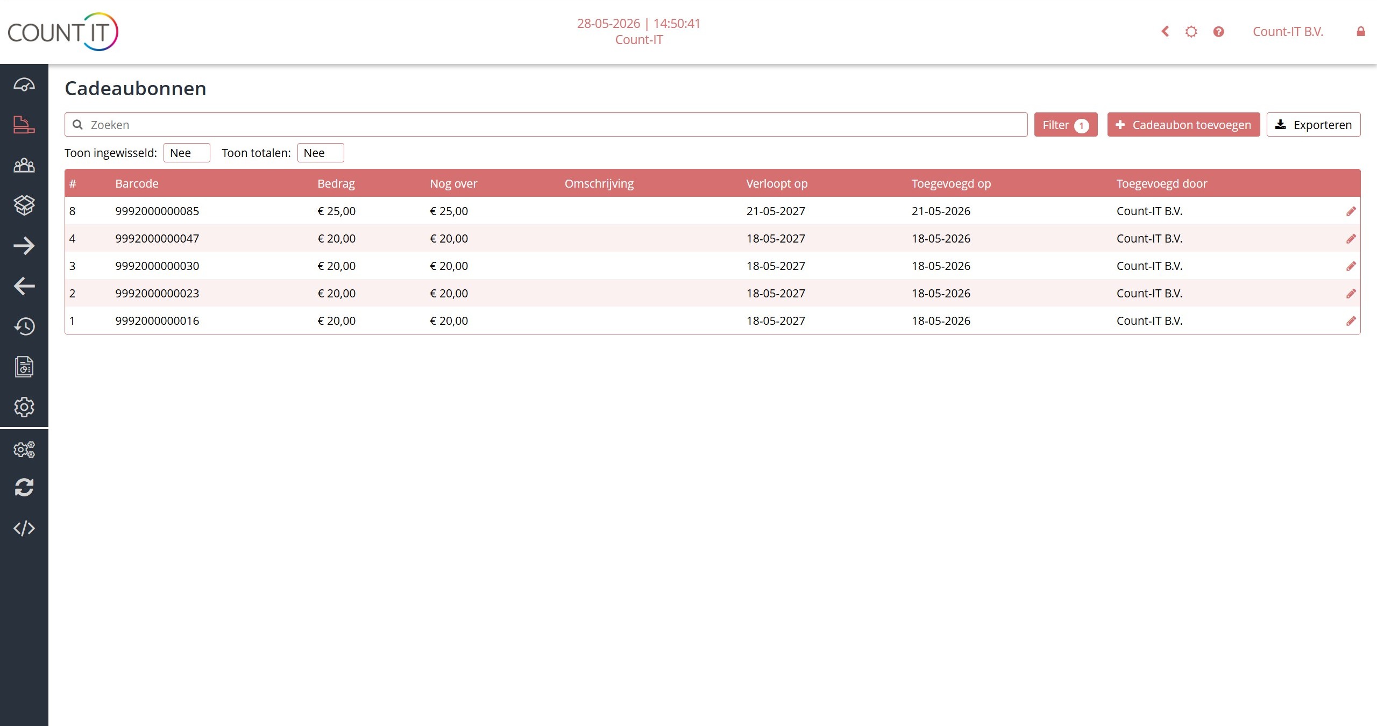Click the sync refresh sidebar icon
Image resolution: width=1377 pixels, height=726 pixels.
click(24, 487)
